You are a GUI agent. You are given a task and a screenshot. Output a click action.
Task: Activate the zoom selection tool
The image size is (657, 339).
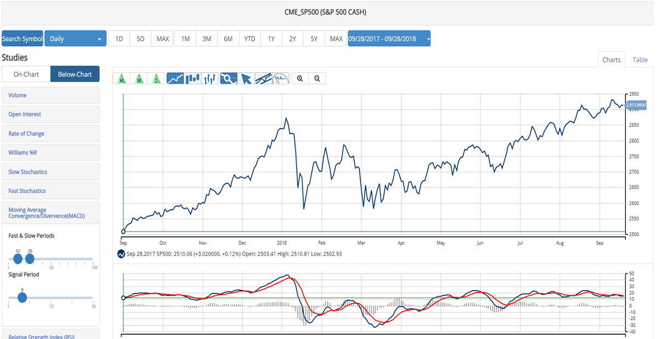[x=228, y=78]
